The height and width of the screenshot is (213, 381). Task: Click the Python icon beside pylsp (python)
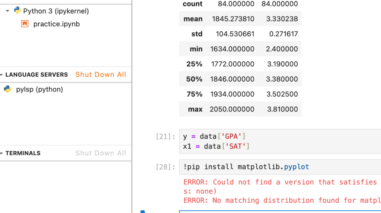(7, 89)
